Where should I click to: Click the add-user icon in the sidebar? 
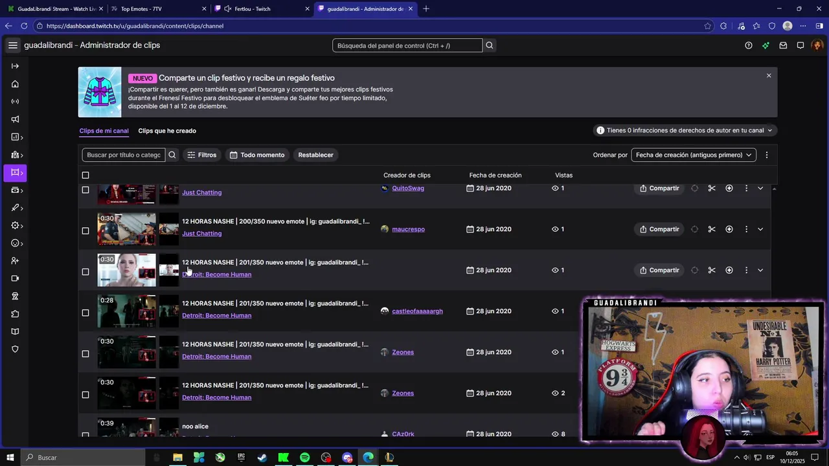[x=15, y=261]
